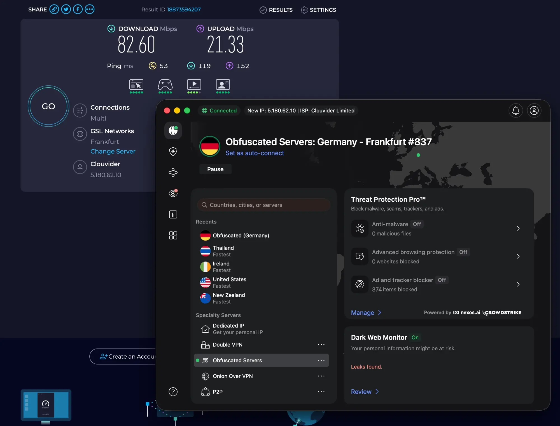
Task: Click Change Server under GSL Networks
Action: 113,151
